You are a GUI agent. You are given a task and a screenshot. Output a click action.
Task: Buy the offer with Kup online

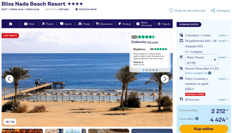coord(204,129)
